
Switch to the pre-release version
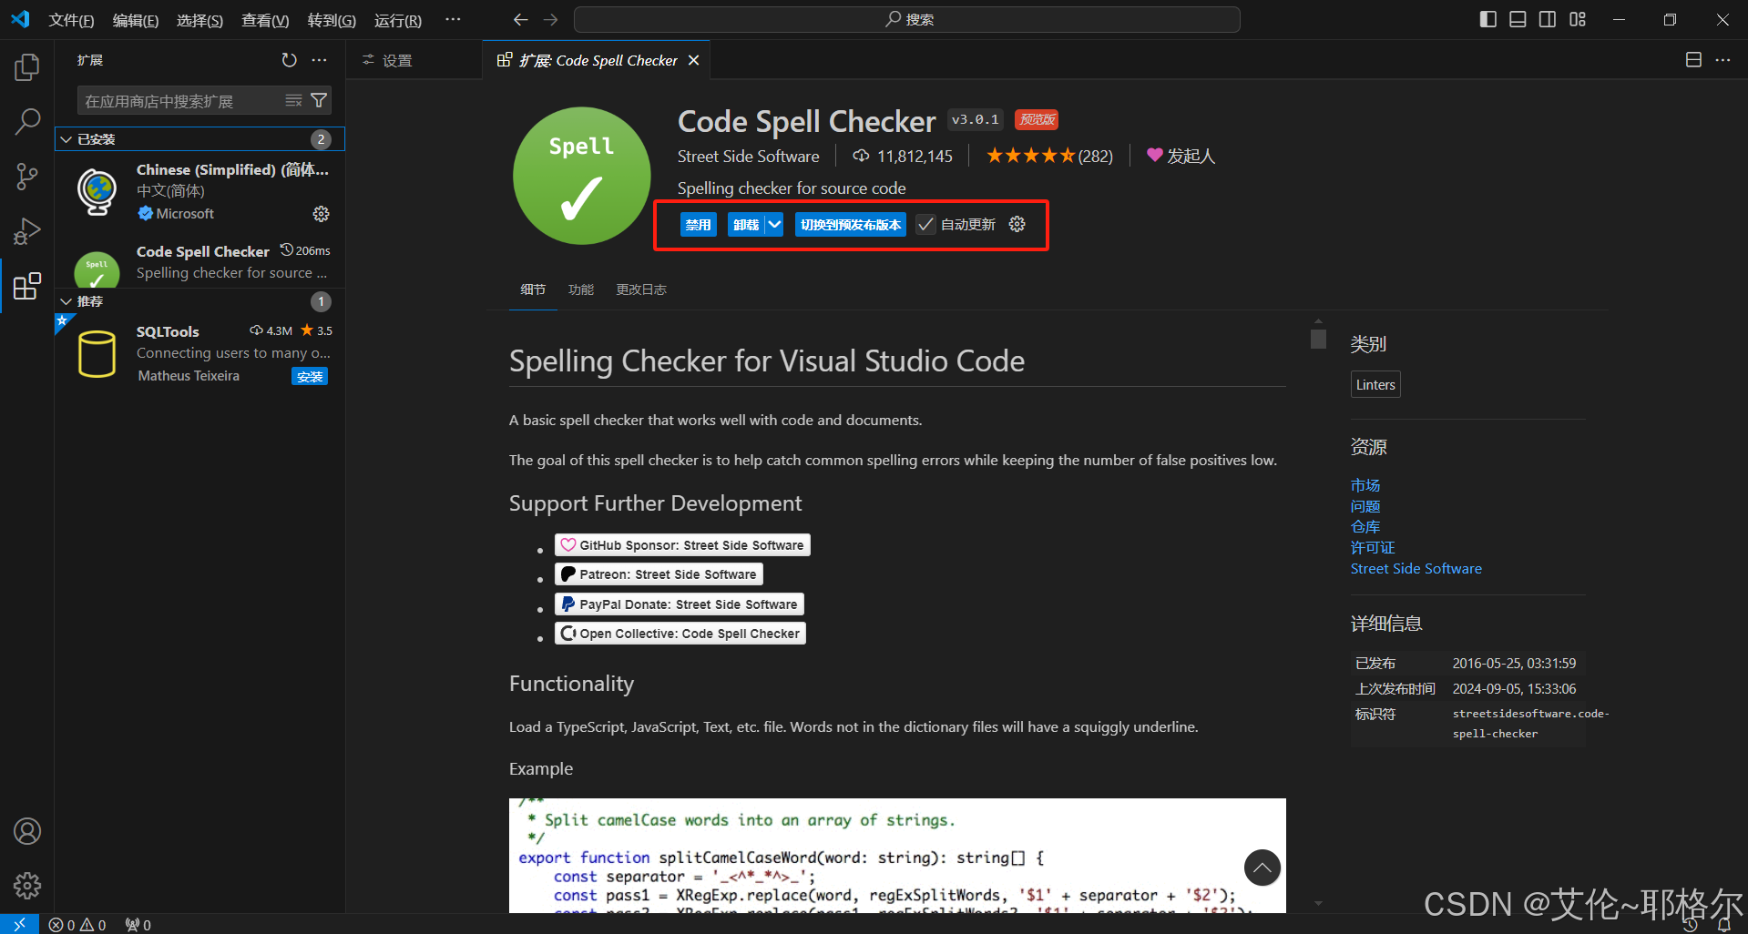tap(851, 225)
